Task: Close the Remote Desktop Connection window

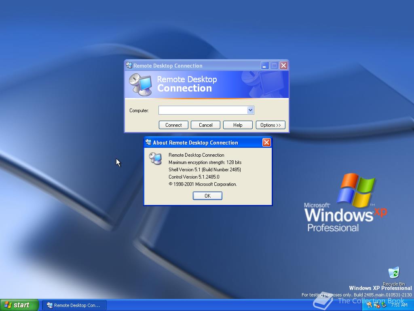Action: click(283, 65)
